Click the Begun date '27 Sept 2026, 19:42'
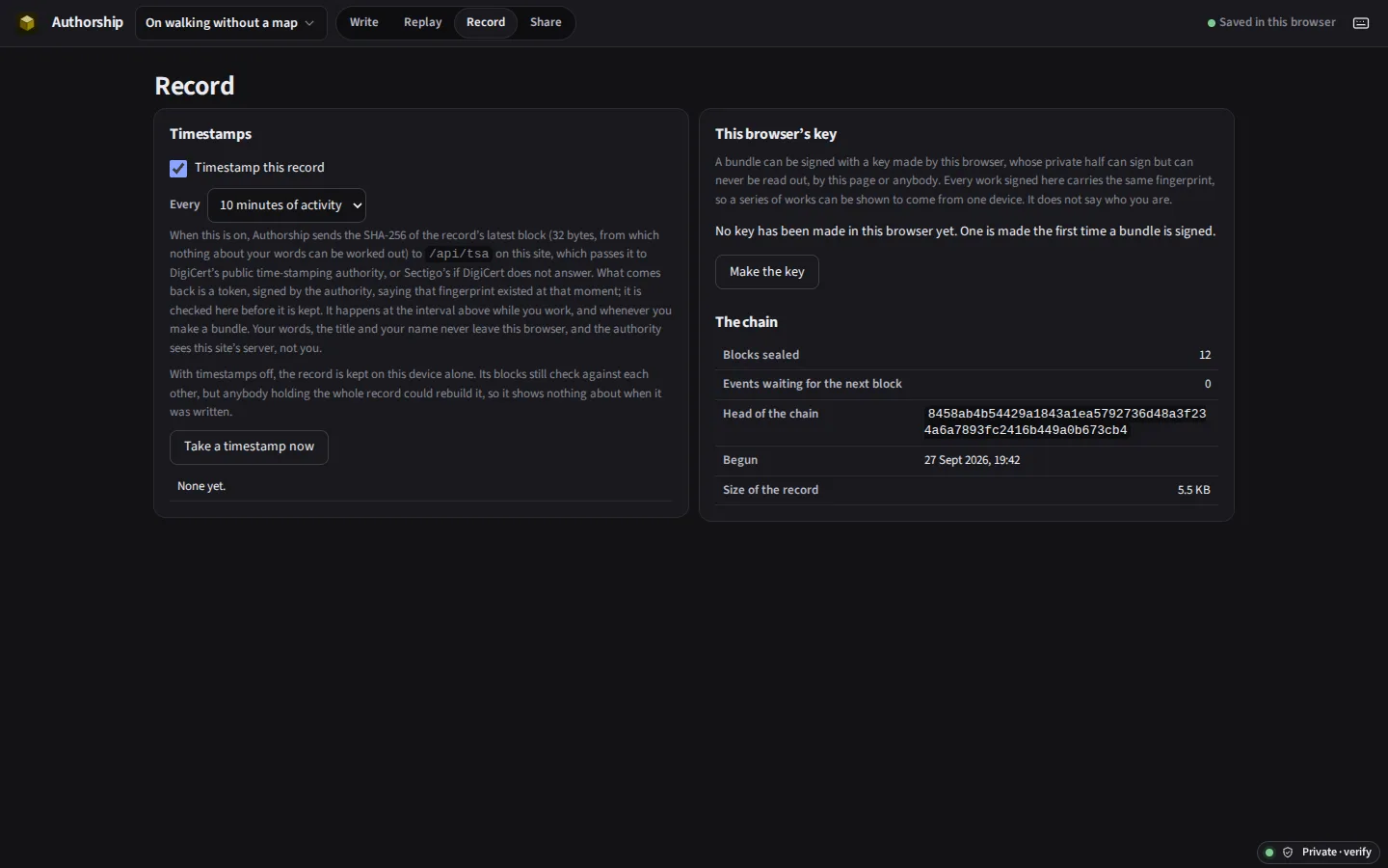 pyautogui.click(x=972, y=460)
